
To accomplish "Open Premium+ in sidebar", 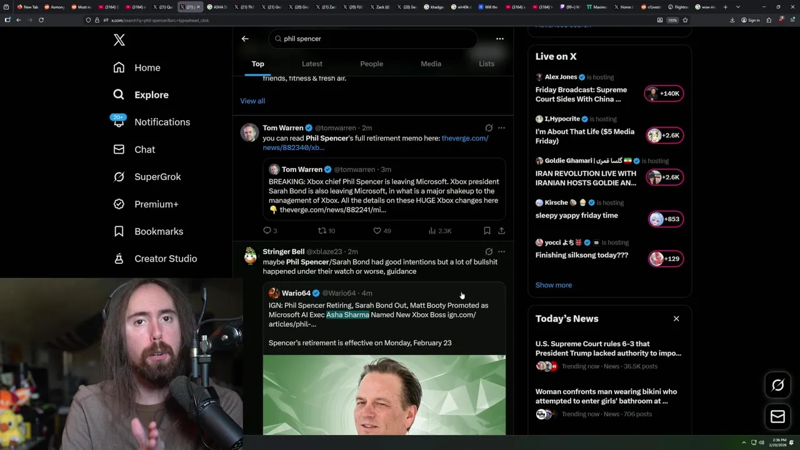I will [146, 204].
